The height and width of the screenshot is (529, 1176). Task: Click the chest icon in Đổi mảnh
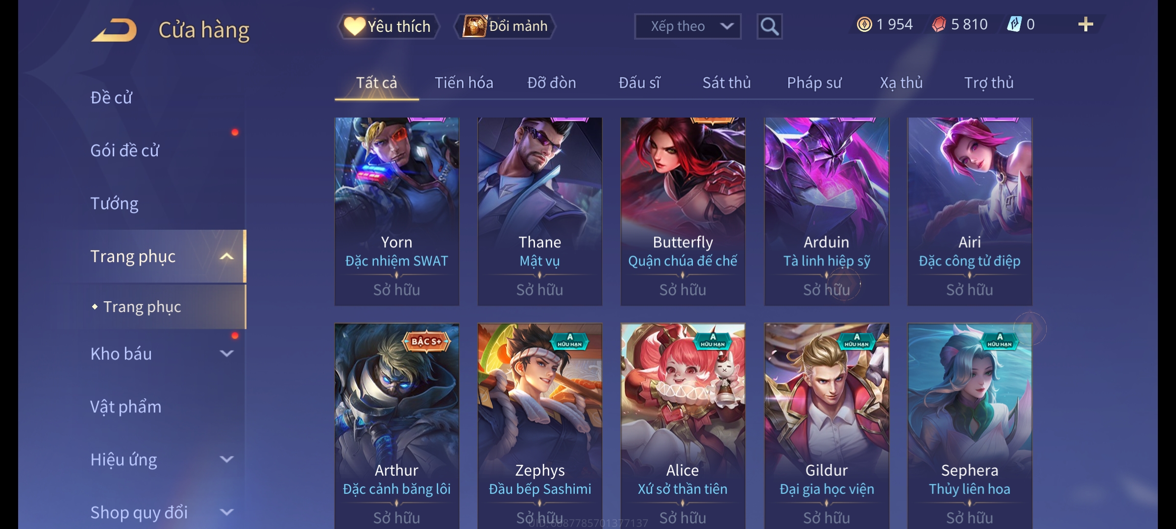click(475, 26)
